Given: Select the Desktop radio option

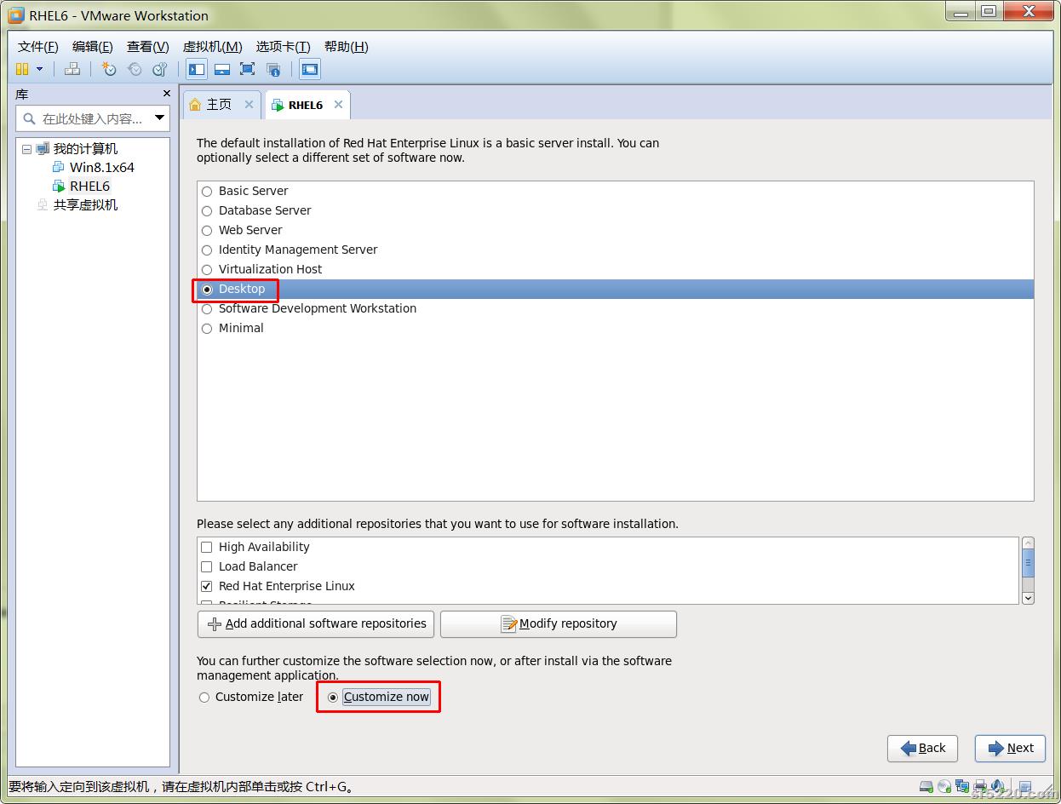Looking at the screenshot, I should [x=207, y=290].
